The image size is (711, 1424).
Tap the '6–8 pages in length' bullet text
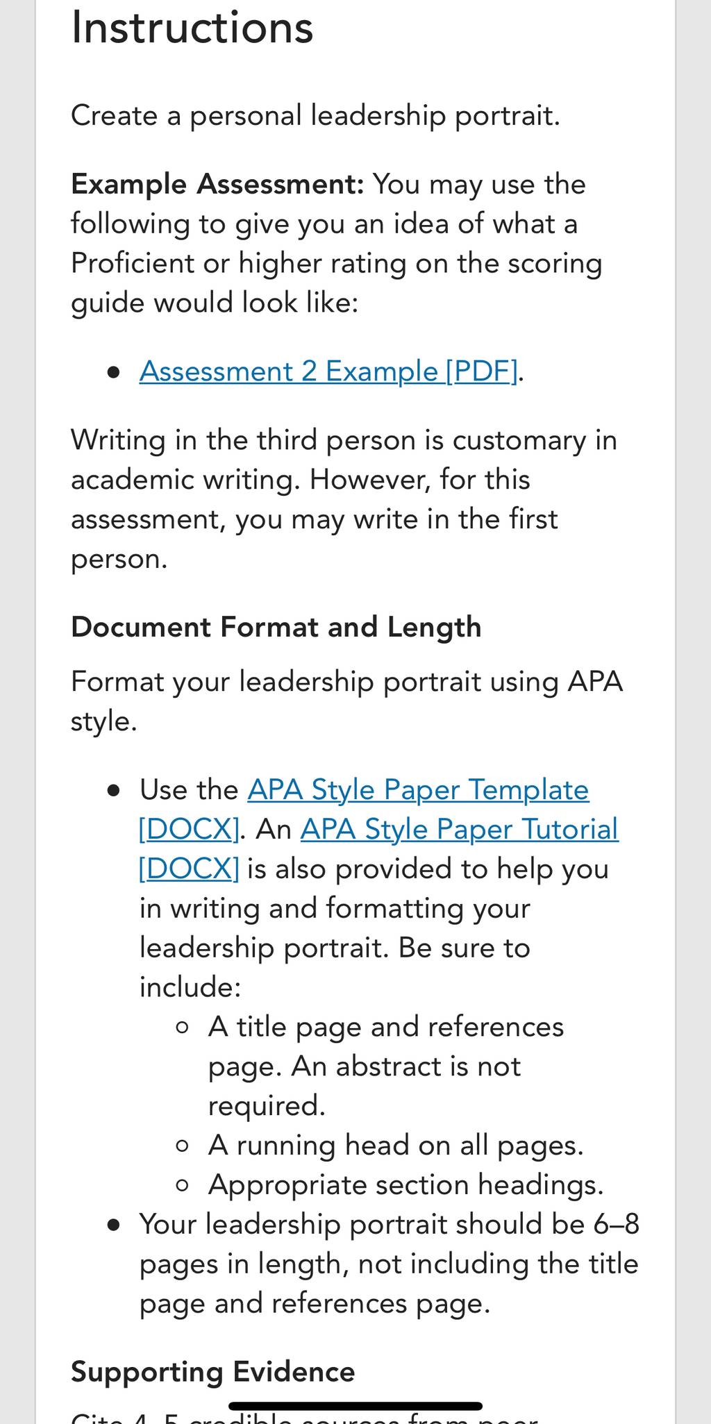tap(389, 1264)
